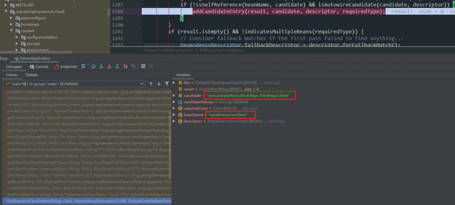Expand the META-INF folder
The height and width of the screenshot is (205, 455).
6,5
